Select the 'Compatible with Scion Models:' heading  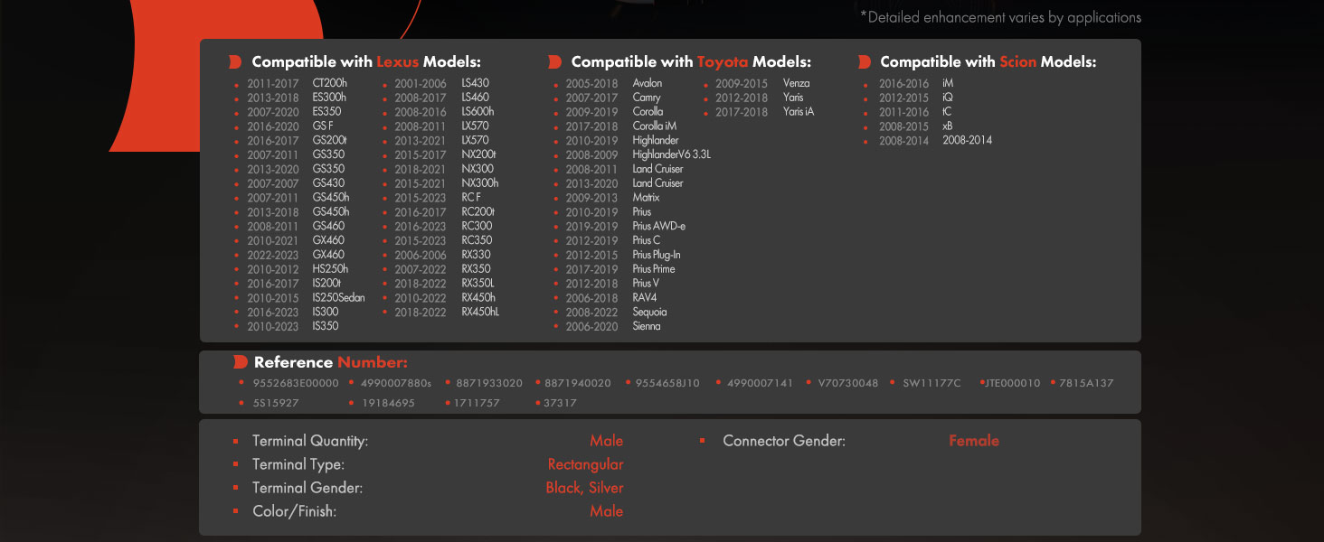click(988, 62)
